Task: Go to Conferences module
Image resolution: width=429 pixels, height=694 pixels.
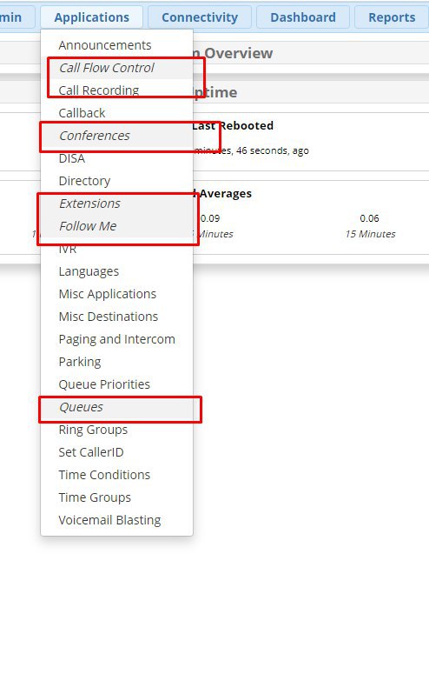Action: [x=116, y=136]
